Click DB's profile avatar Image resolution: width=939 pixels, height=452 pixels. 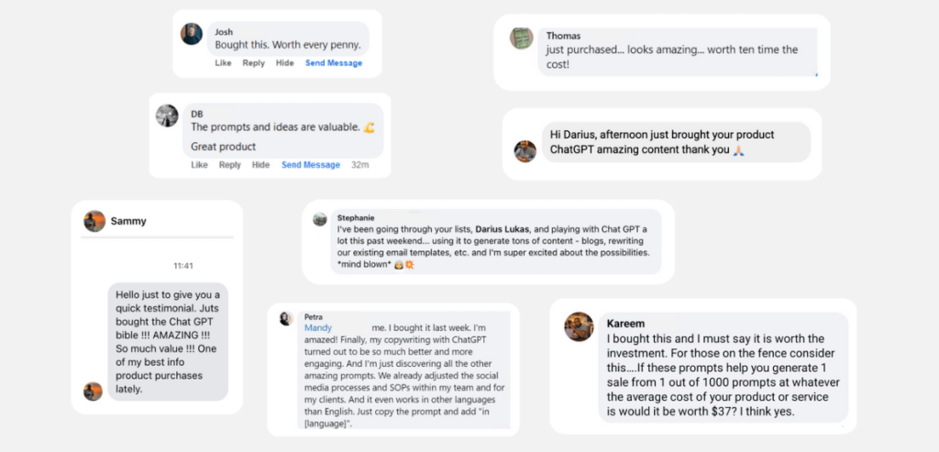point(167,116)
